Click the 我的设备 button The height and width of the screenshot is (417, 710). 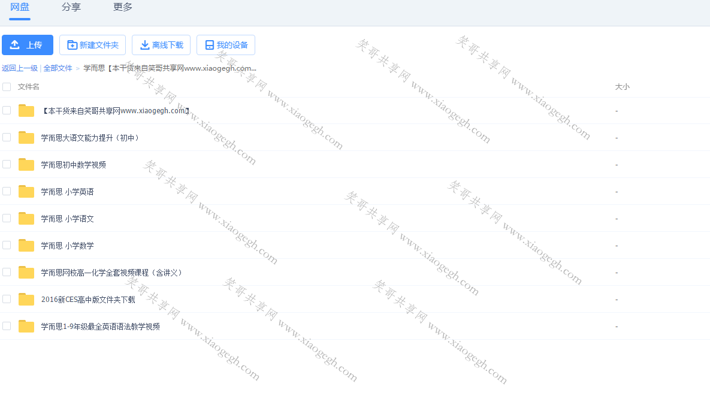(x=226, y=45)
